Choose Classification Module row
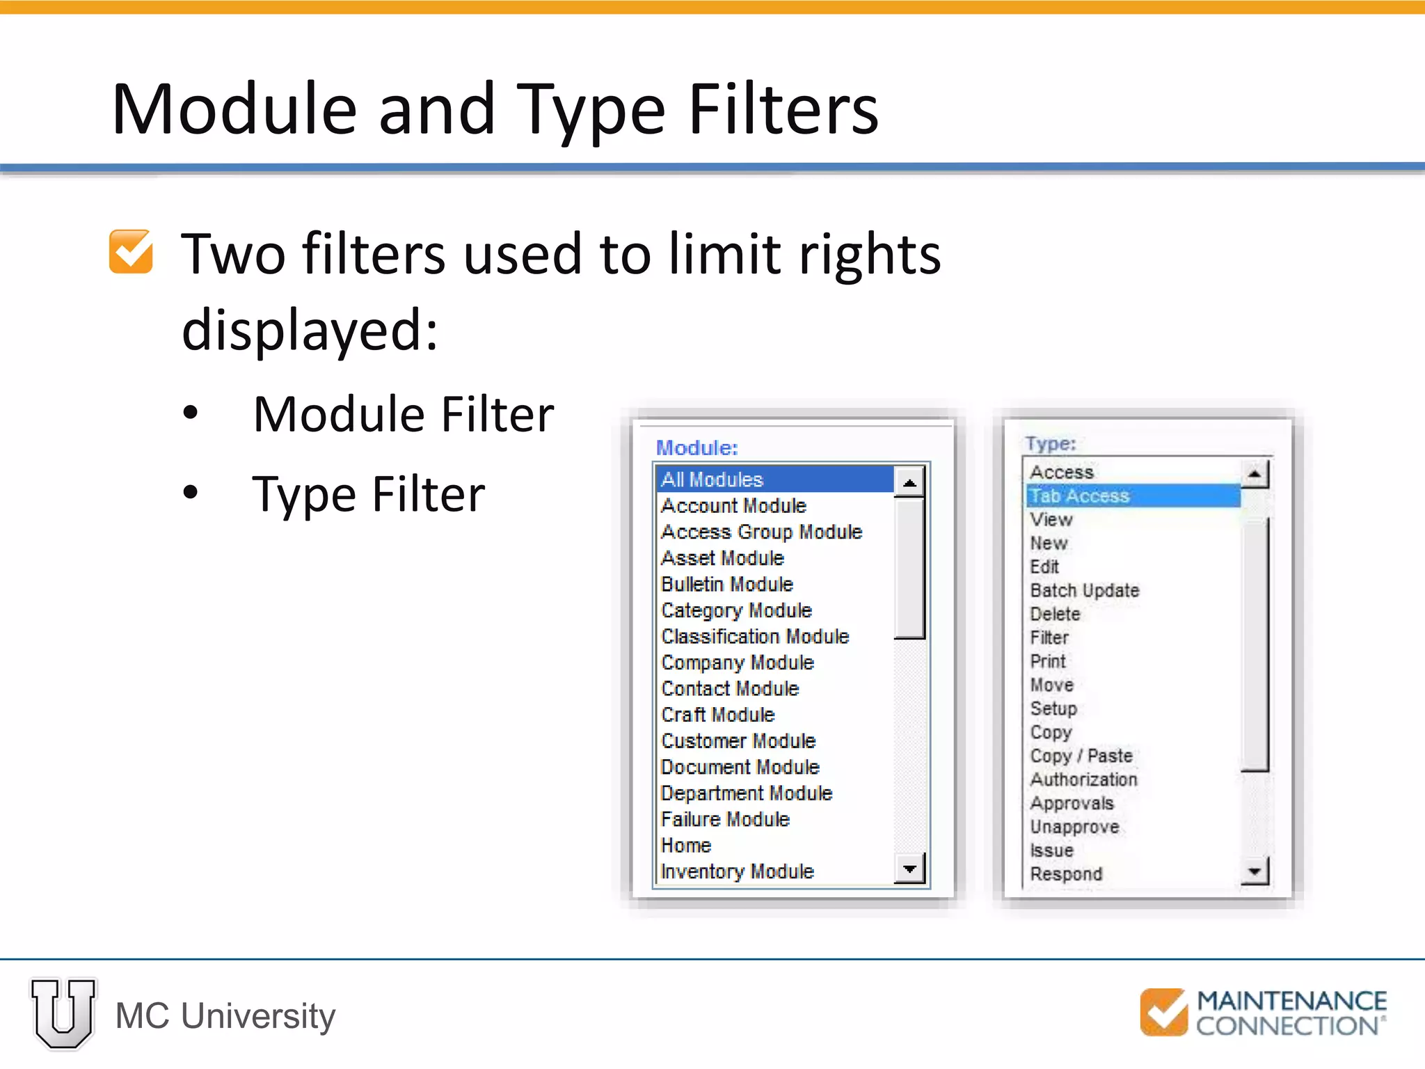Screen dimensions: 1425x1069 (774, 637)
